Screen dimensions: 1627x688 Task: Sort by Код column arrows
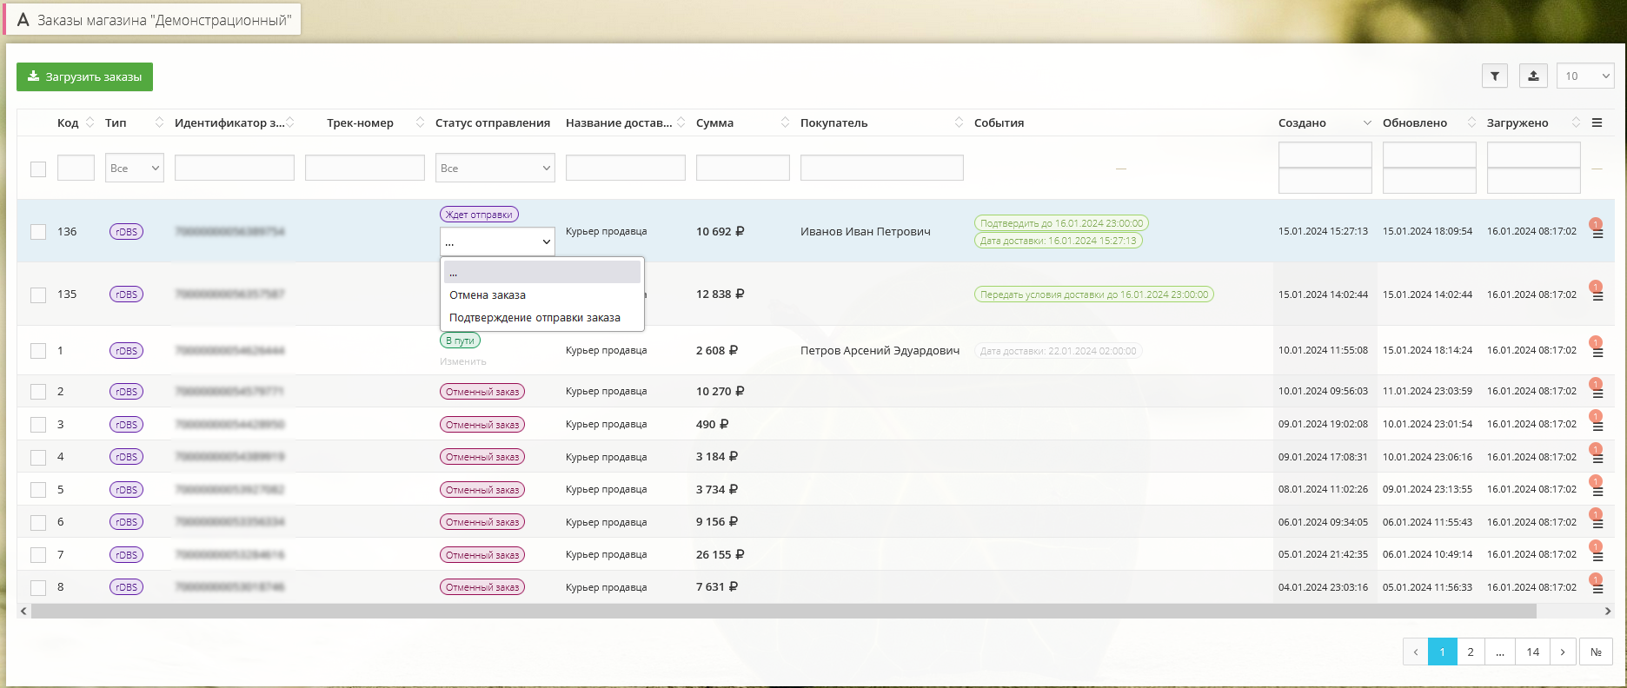90,122
